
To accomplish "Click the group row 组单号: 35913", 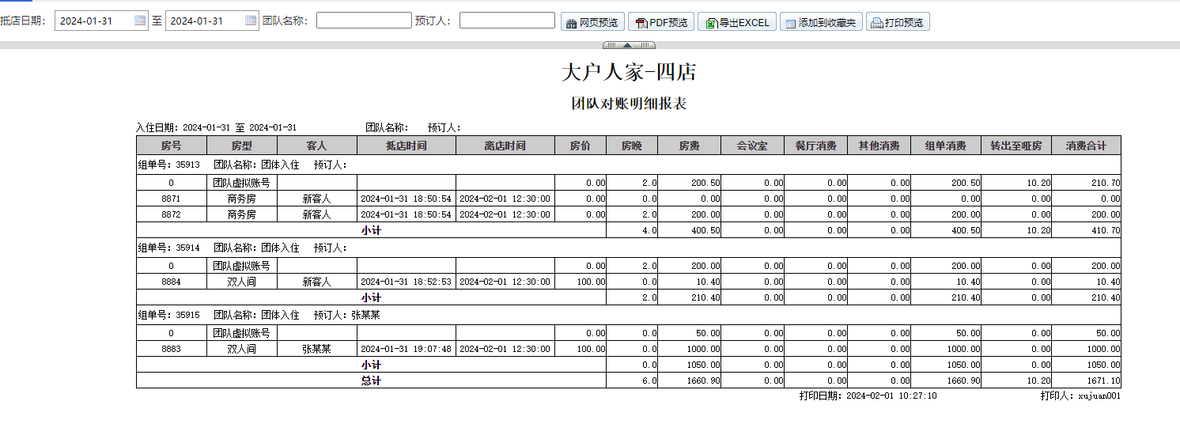I will pyautogui.click(x=629, y=165).
